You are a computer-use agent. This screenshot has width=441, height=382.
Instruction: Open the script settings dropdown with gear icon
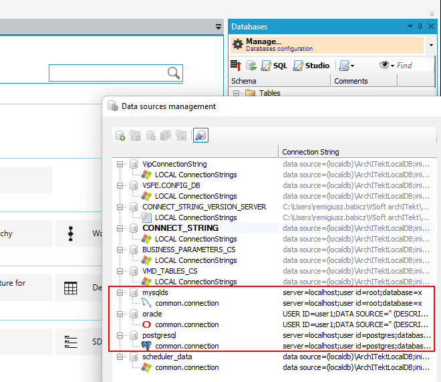[x=347, y=66]
